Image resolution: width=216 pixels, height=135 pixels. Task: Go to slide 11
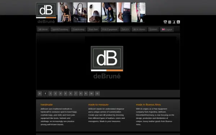pyautogui.click(x=97, y=94)
